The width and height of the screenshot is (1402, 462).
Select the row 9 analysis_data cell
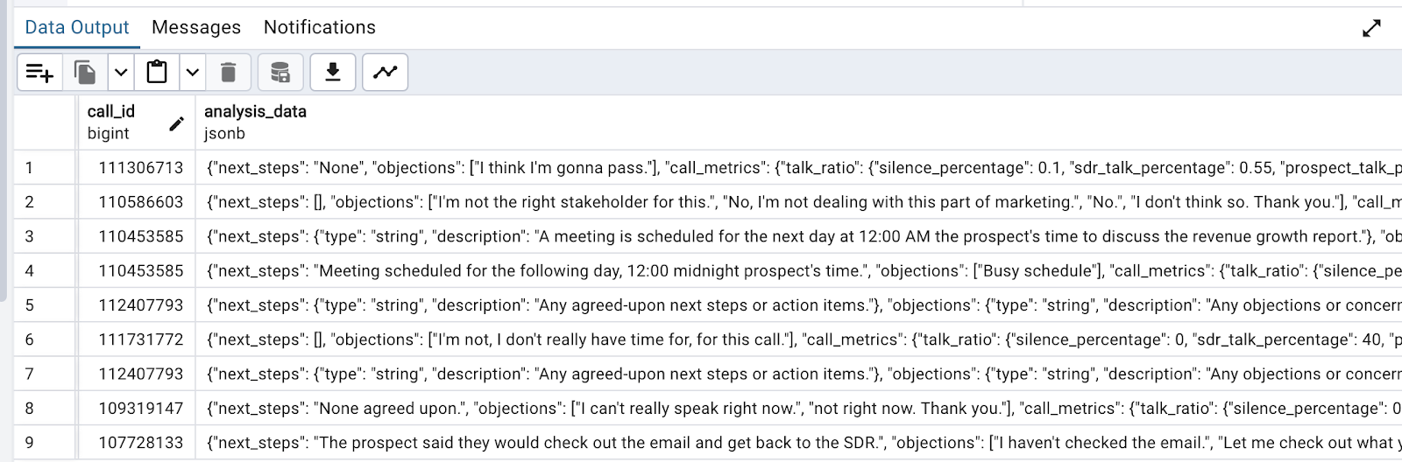click(789, 443)
